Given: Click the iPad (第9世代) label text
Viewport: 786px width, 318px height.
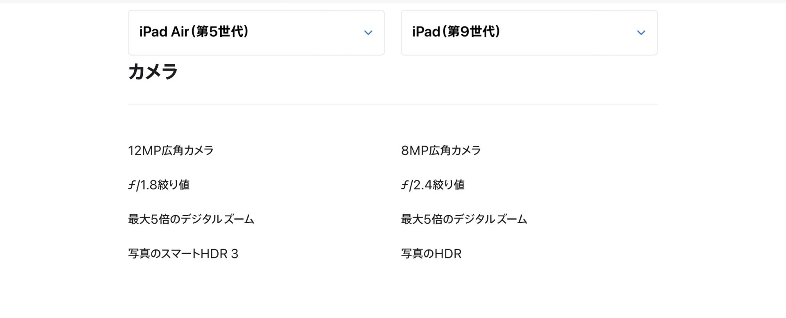Looking at the screenshot, I should [x=456, y=32].
